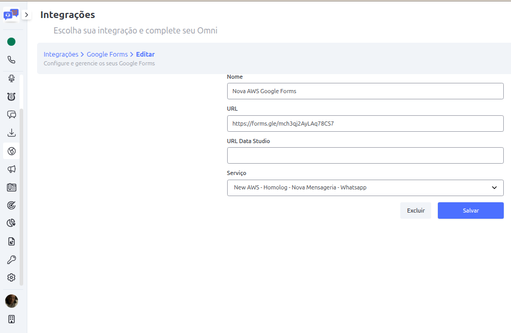Click the Excluir button
This screenshot has height=333, width=511.
pyautogui.click(x=415, y=211)
